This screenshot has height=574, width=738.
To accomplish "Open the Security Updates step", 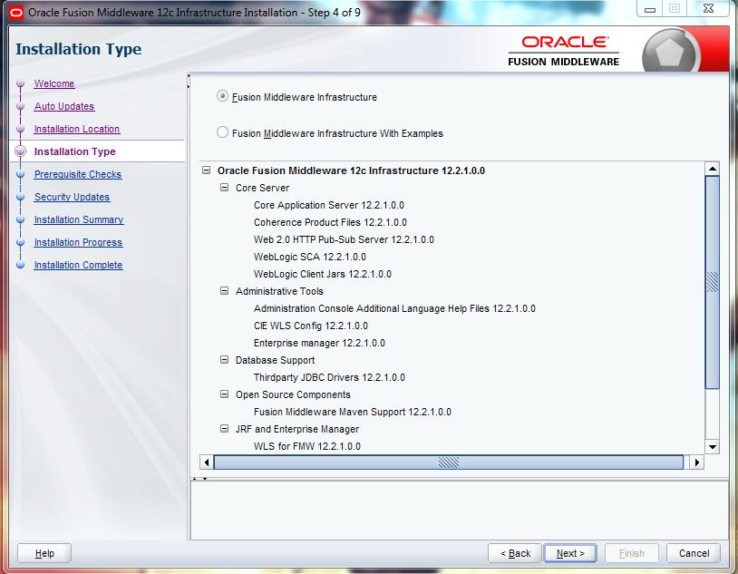I will [x=72, y=197].
